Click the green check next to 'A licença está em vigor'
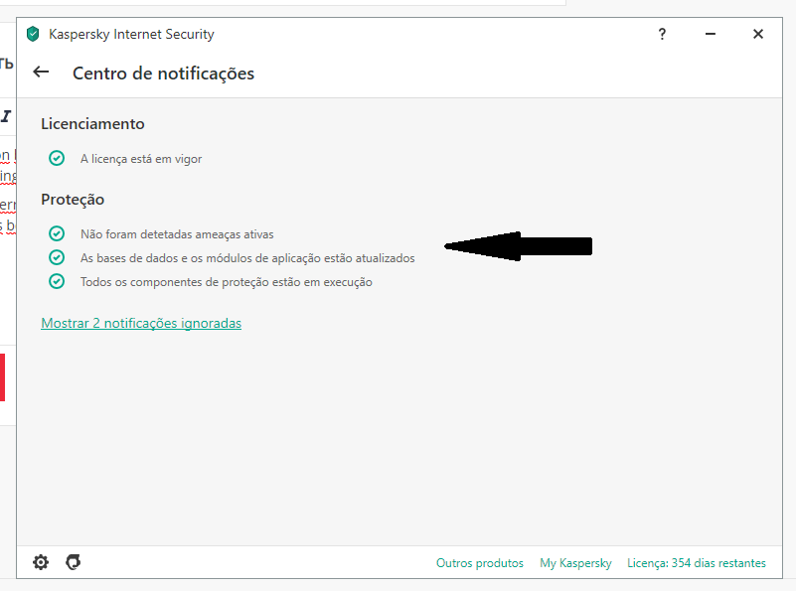The image size is (796, 591). coord(57,158)
